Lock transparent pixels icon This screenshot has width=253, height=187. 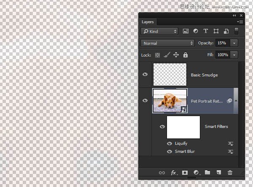point(157,55)
